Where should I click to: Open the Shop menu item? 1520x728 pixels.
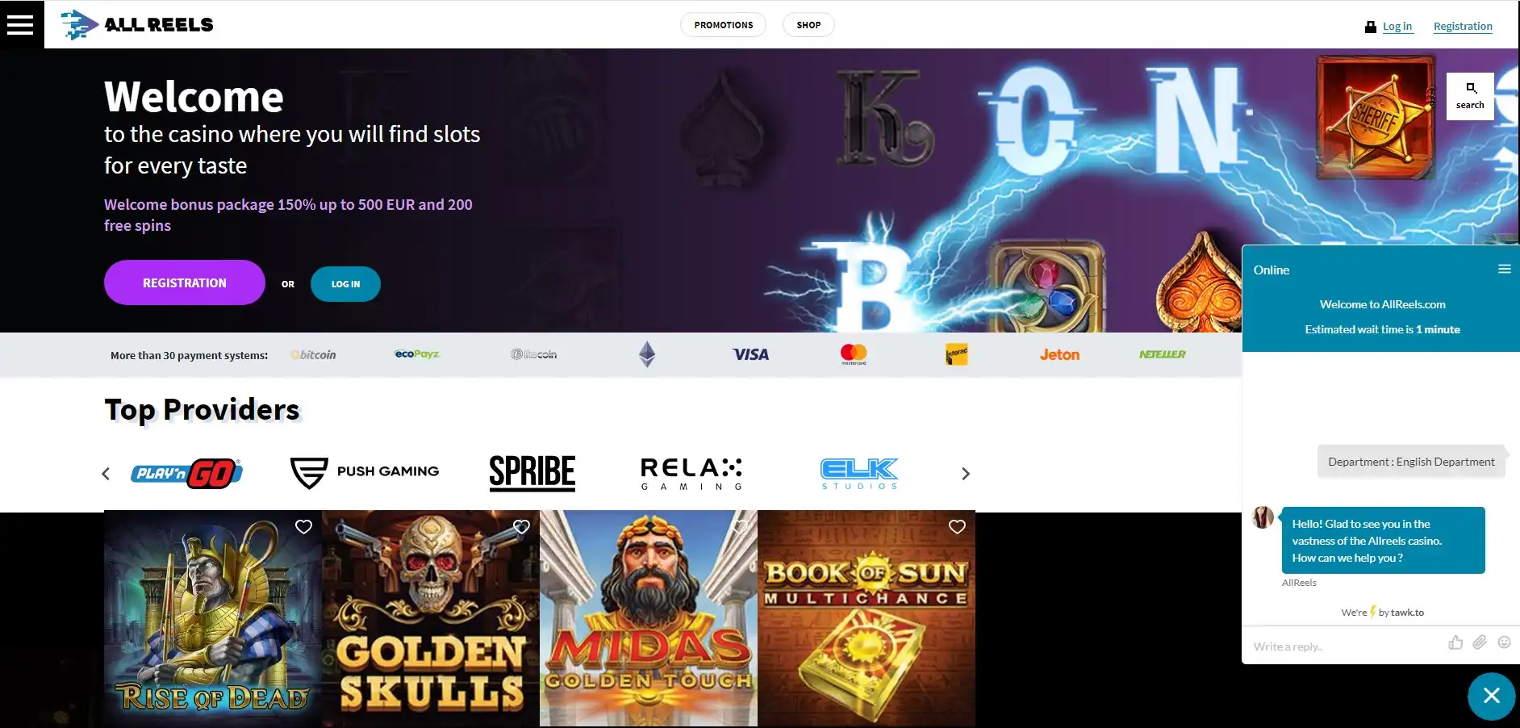coord(808,25)
